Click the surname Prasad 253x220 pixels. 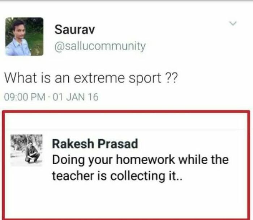(118, 144)
